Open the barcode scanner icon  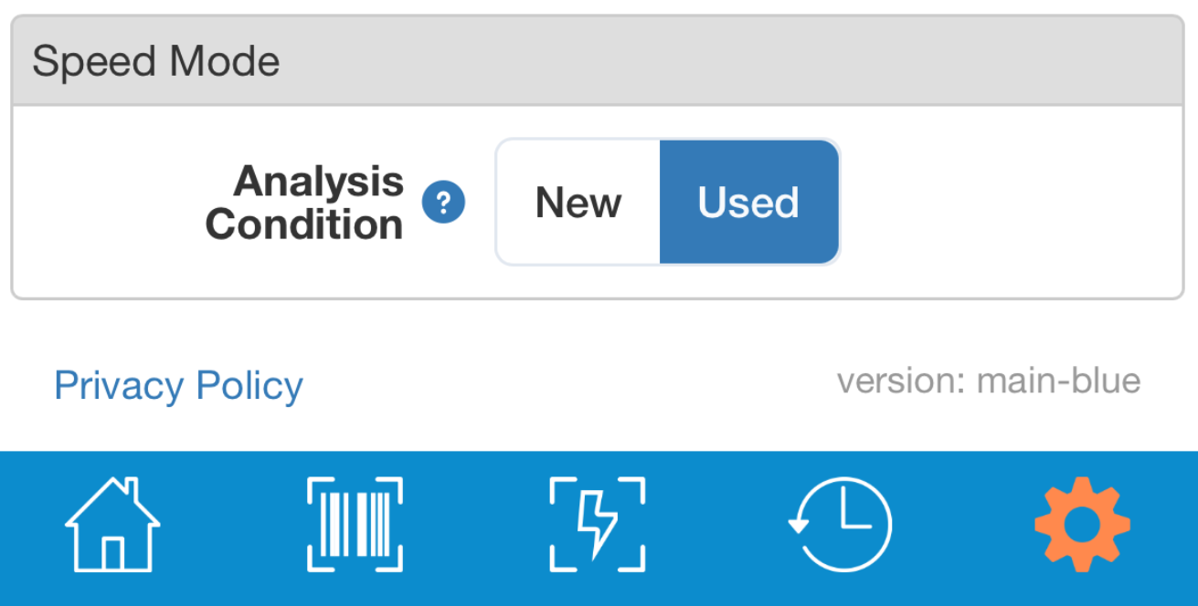[x=355, y=525]
